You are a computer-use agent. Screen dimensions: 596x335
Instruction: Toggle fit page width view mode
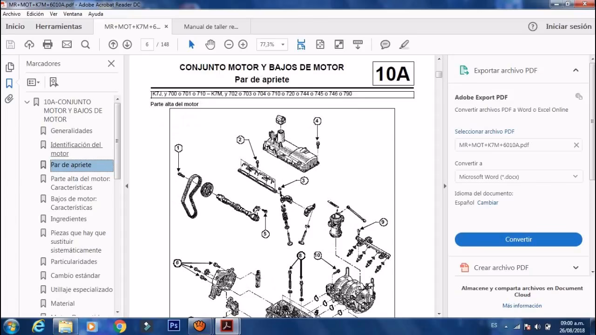tap(301, 44)
